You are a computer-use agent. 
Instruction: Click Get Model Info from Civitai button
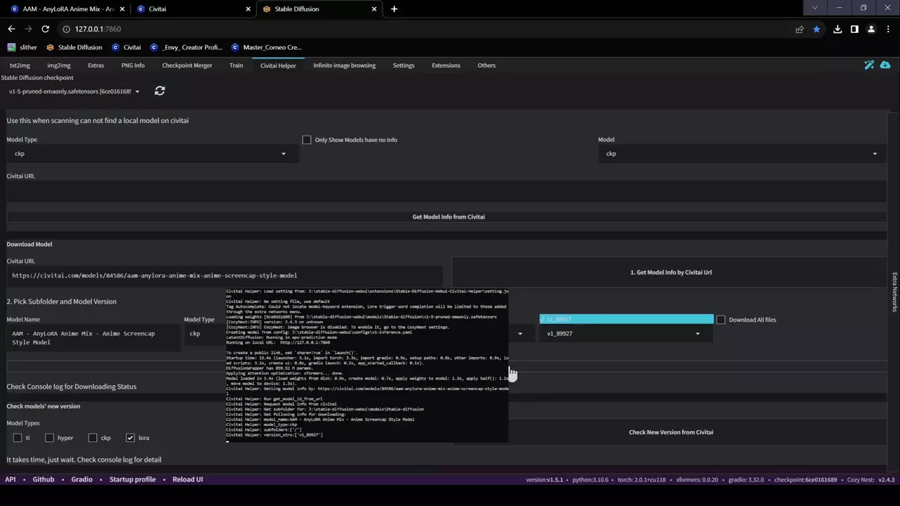coord(448,217)
